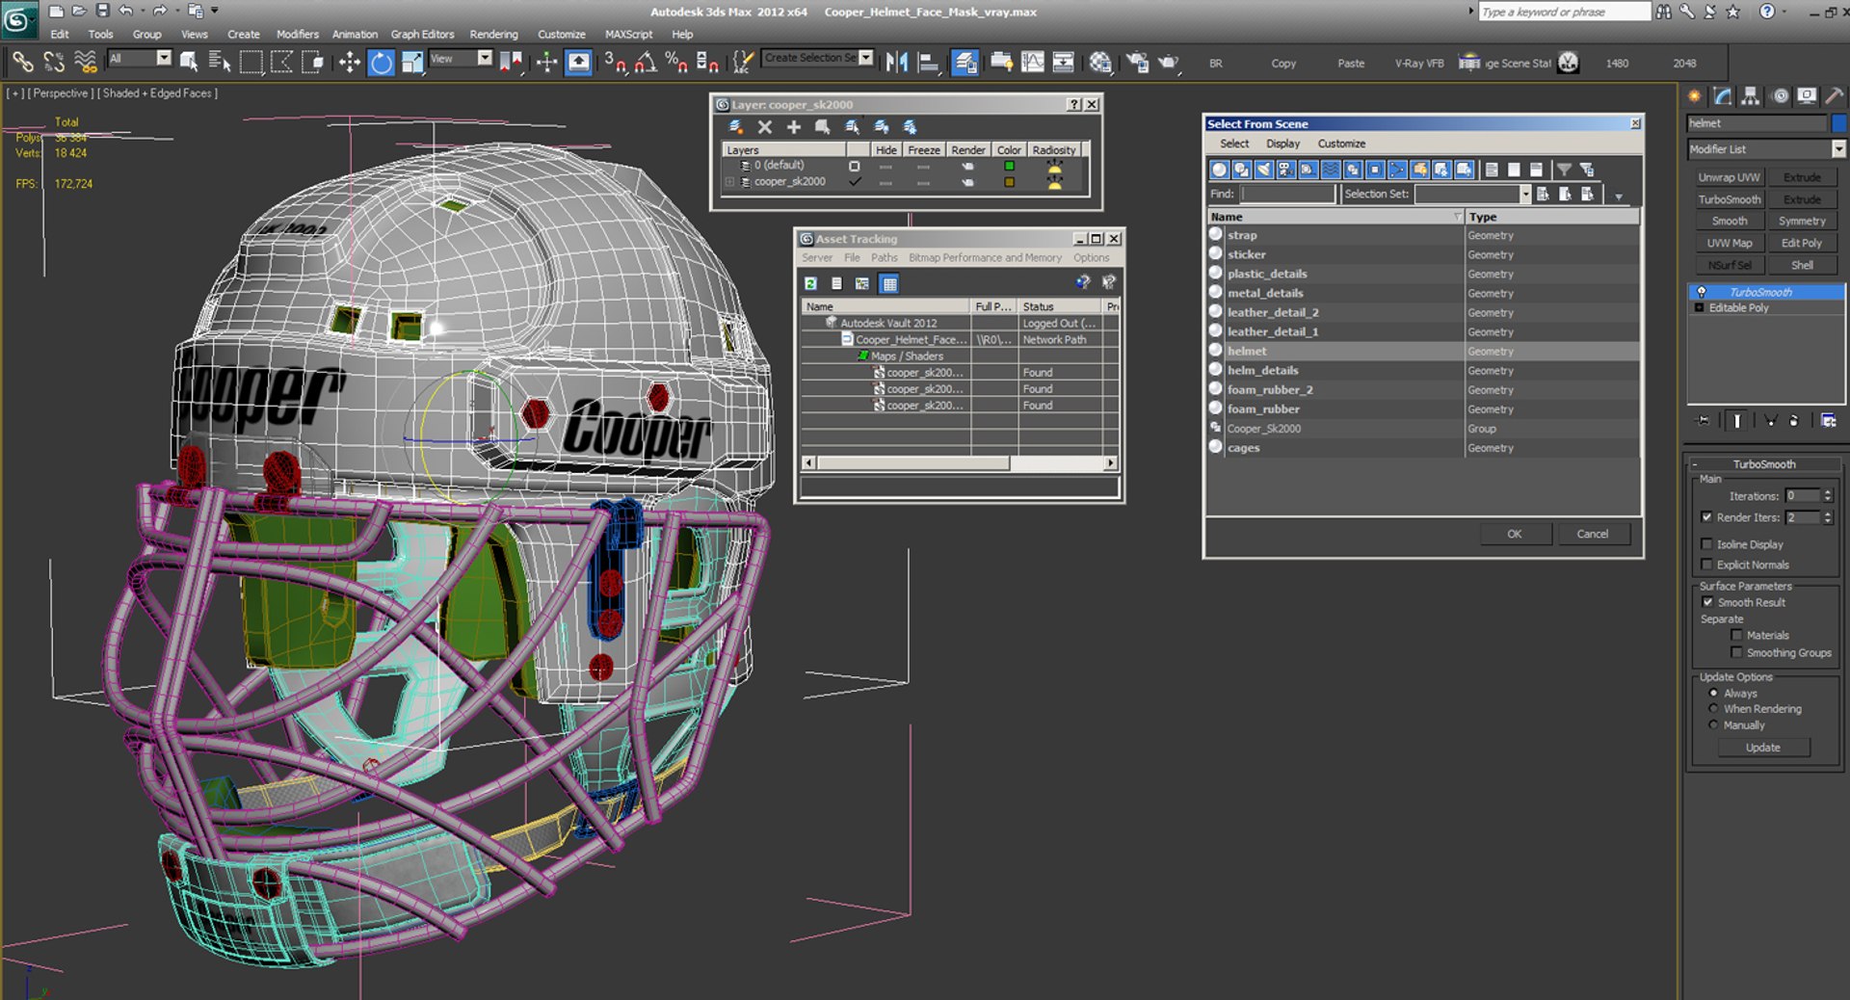
Task: Toggle Isoline Display checkbox
Action: point(1706,544)
